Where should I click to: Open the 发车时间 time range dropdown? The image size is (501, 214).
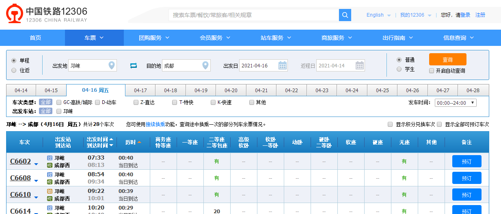tap(455, 103)
